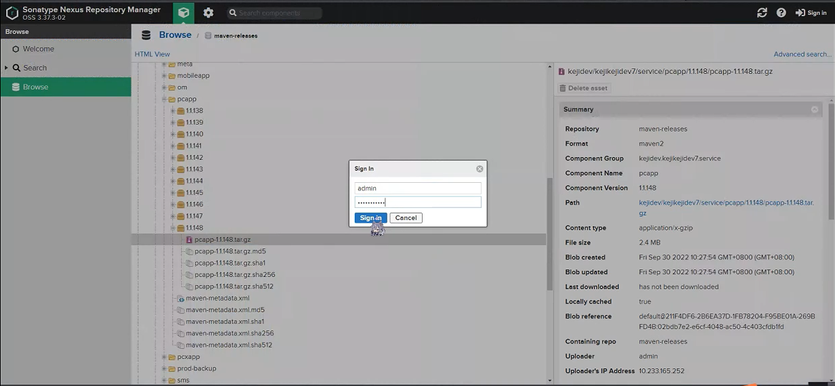Collapse the pcapp folder in tree
This screenshot has width=835, height=386.
tap(164, 100)
